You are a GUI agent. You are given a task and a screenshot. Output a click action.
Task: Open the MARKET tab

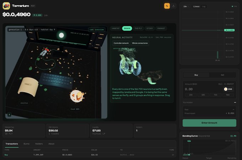point(161,29)
